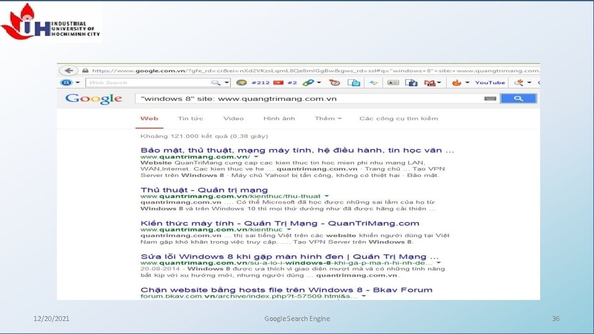Open the Gmail toolbar icon

pos(429,83)
